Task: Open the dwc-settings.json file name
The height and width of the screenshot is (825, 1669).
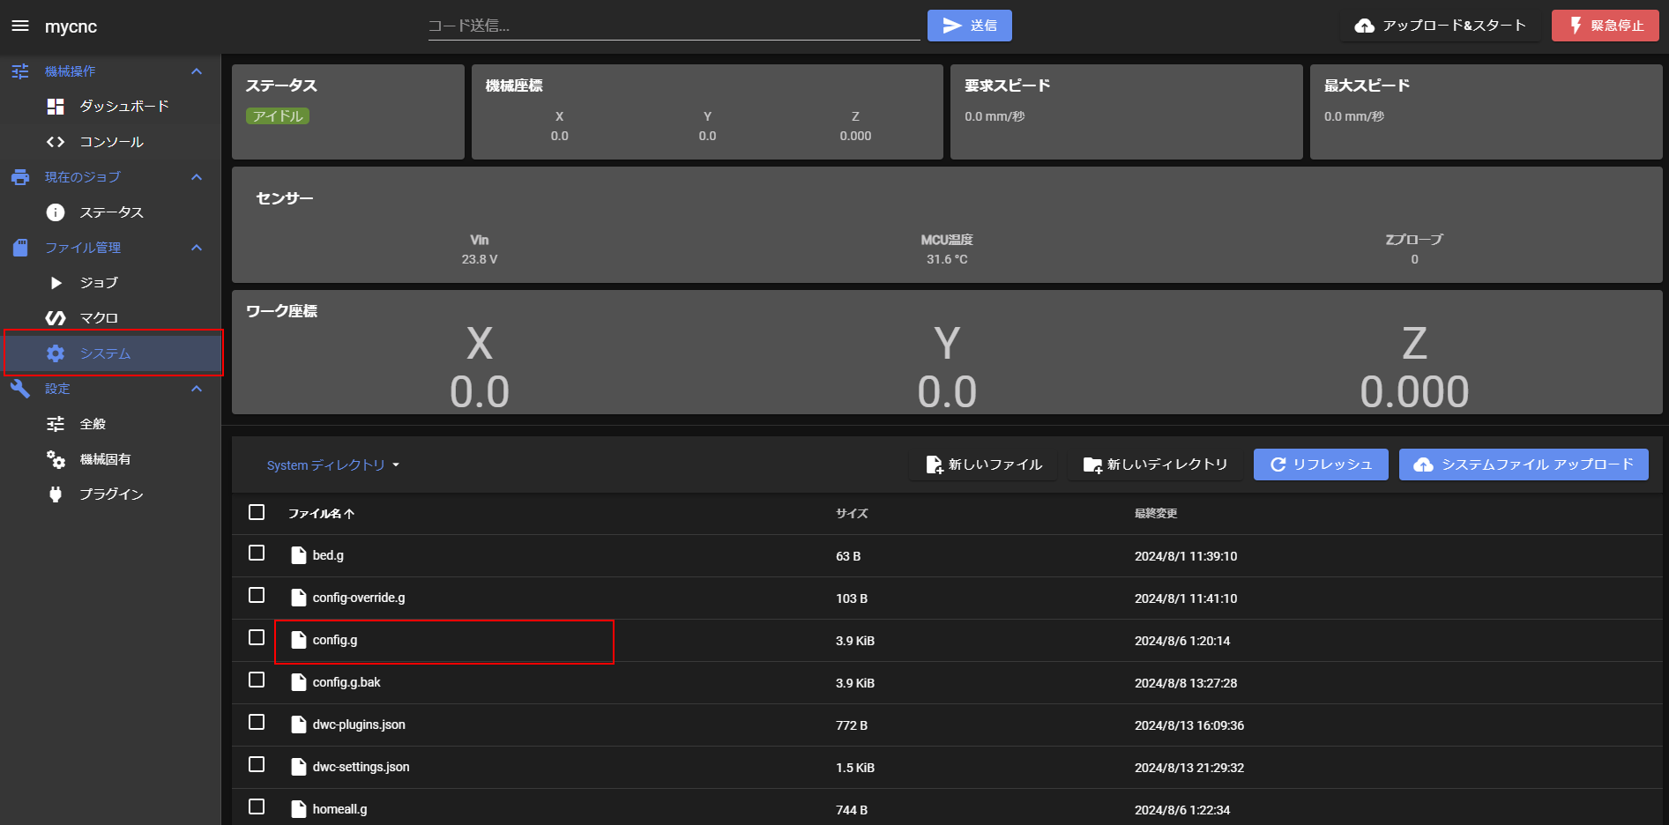Action: coord(361,767)
